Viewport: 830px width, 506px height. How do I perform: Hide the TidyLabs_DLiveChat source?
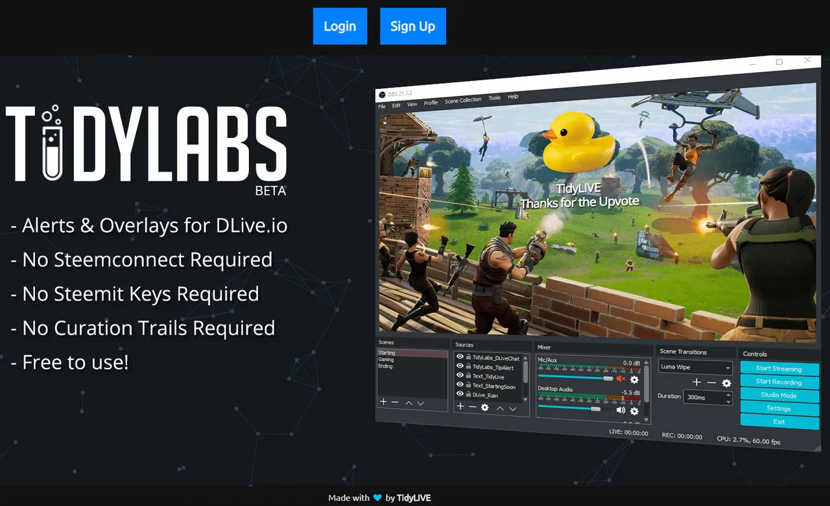tap(460, 356)
